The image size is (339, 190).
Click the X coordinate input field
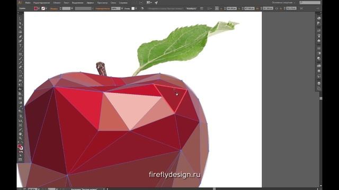231,8
